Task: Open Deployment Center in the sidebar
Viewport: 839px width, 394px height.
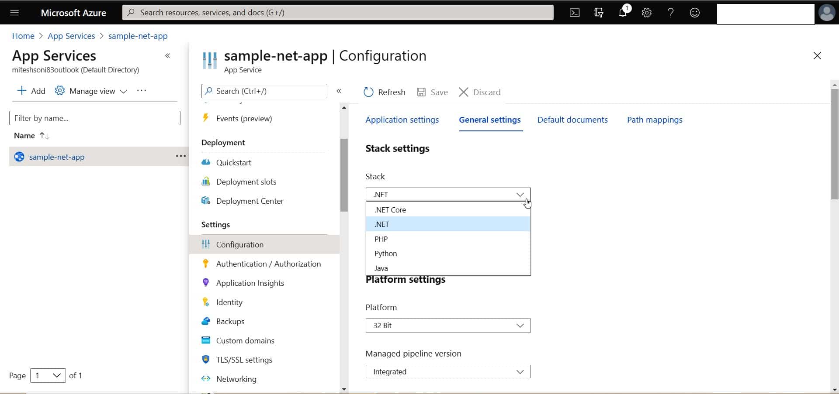Action: click(250, 201)
